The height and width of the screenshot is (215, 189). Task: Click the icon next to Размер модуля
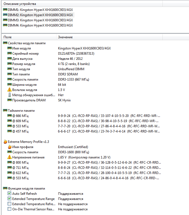click(x=10, y=64)
